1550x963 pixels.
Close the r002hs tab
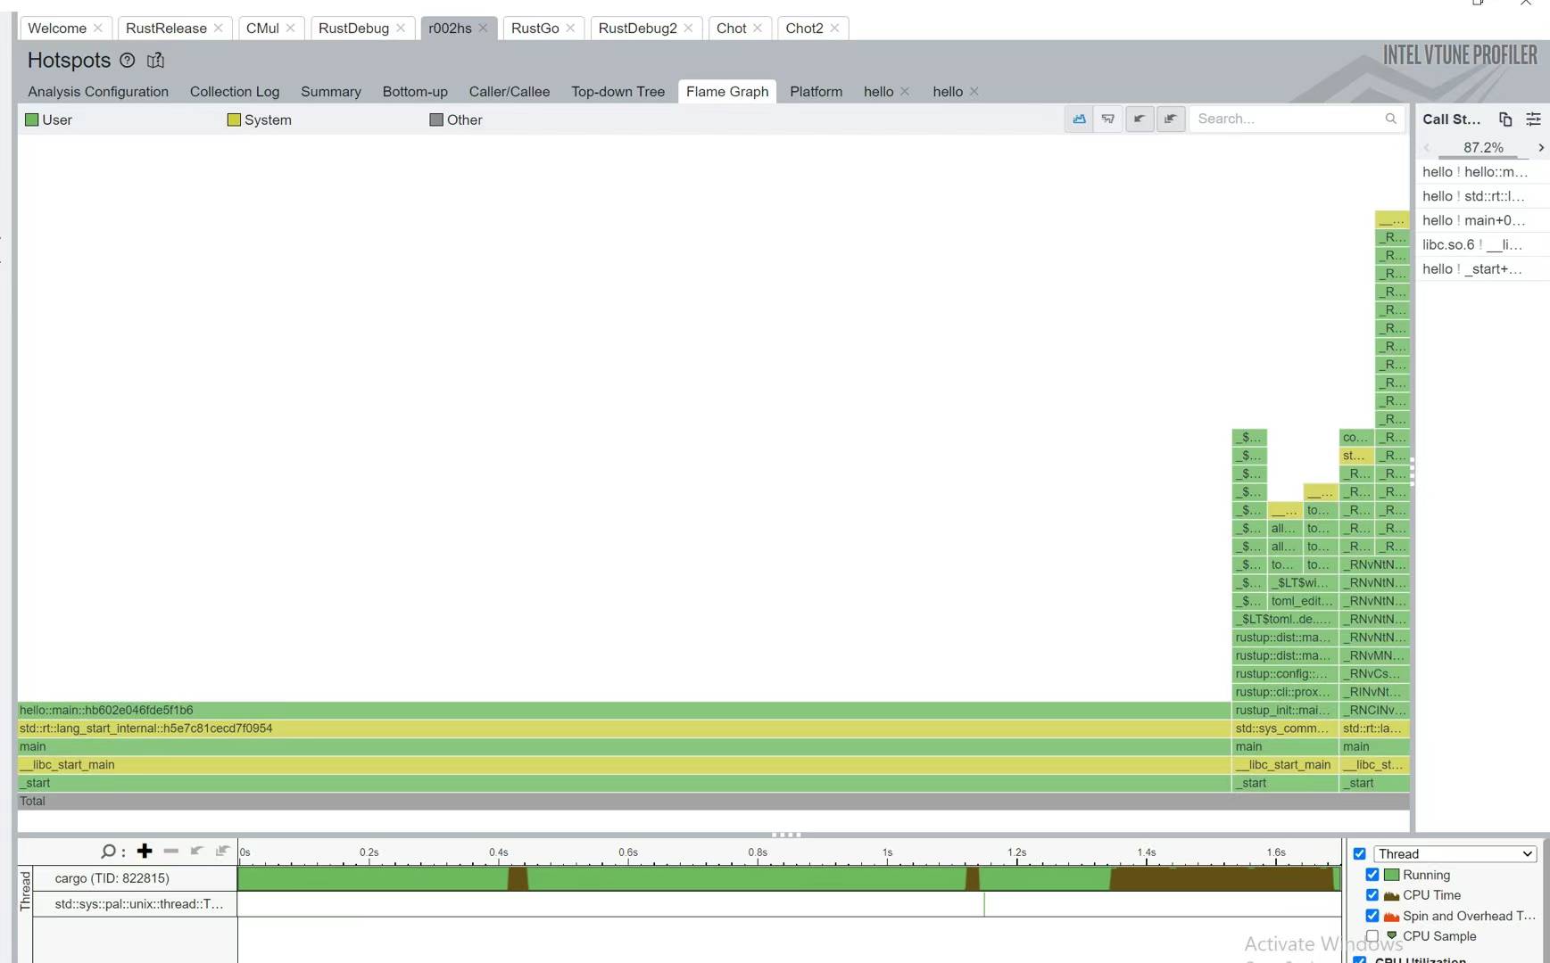pos(483,29)
